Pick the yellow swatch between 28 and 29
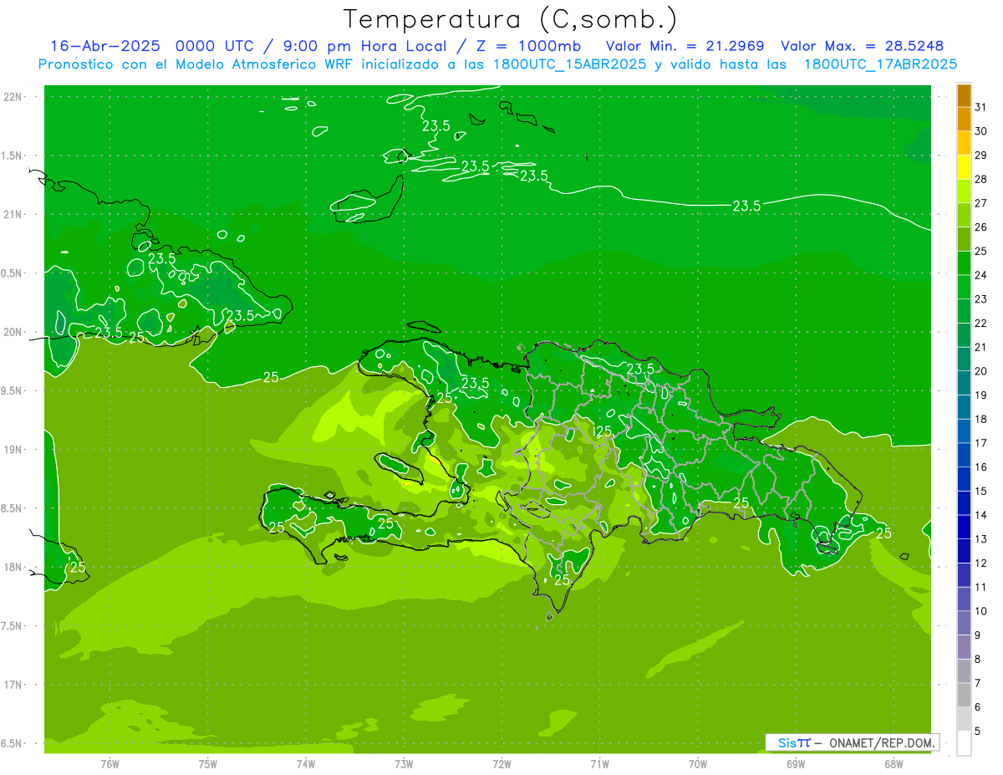The image size is (1003, 775). [x=964, y=166]
